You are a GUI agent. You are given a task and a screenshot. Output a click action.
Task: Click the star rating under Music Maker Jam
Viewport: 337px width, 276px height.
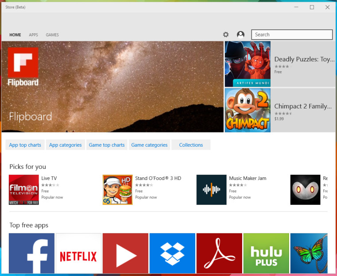click(x=238, y=185)
